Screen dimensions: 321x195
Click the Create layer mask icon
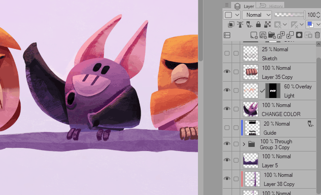299,35
